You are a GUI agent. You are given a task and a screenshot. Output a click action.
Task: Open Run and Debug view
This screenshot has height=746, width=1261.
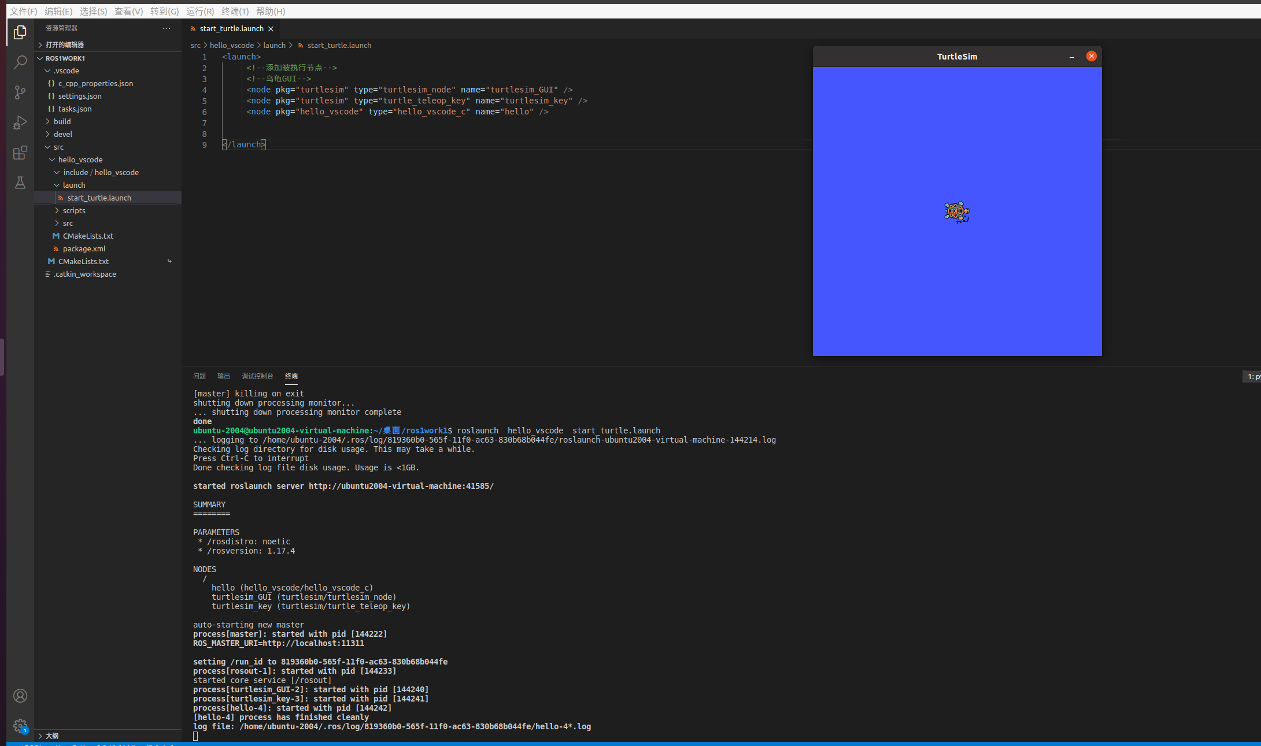(20, 123)
